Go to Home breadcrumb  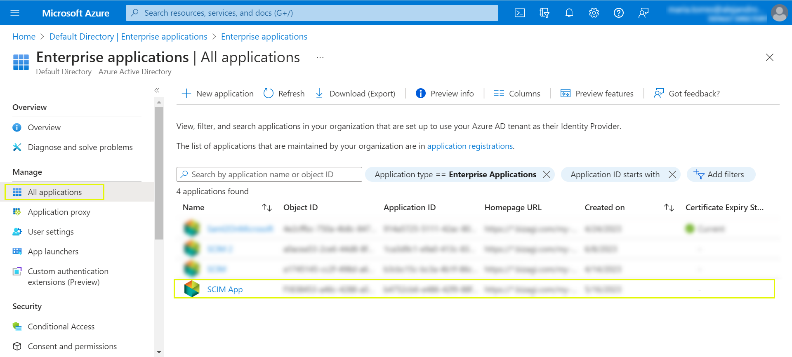pyautogui.click(x=24, y=37)
